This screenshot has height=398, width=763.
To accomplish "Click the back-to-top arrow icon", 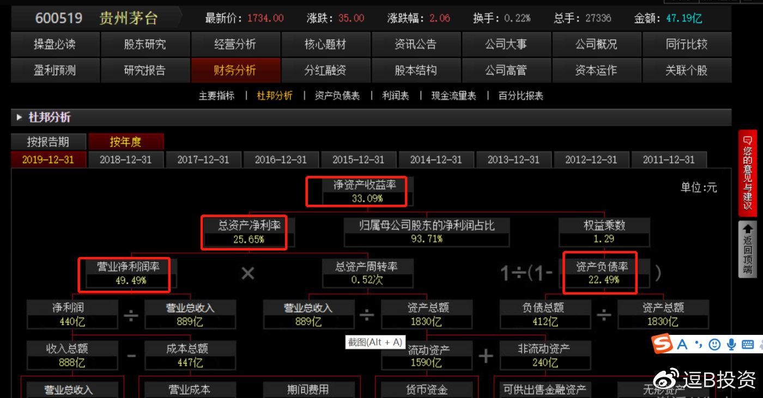I will (747, 229).
